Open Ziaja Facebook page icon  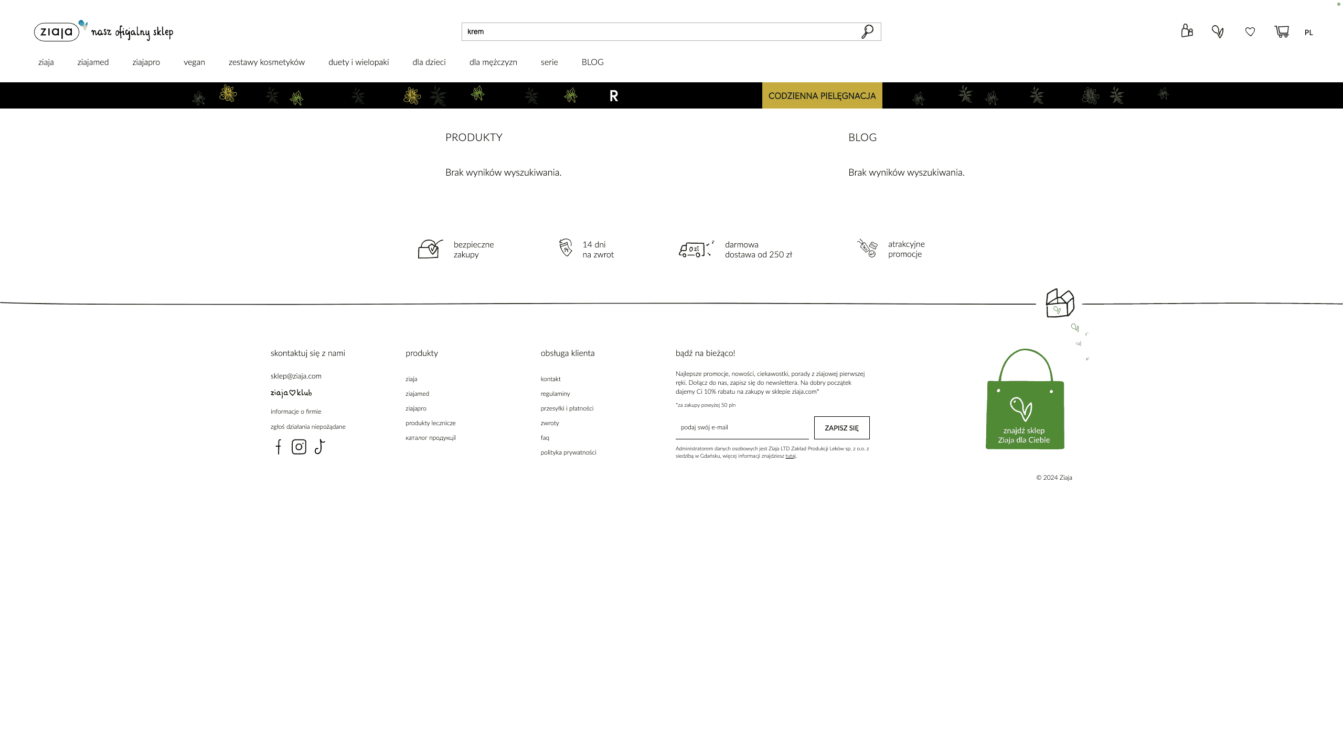(279, 447)
